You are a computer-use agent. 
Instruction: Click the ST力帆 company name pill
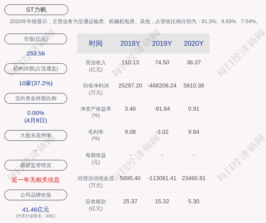[x=36, y=10]
